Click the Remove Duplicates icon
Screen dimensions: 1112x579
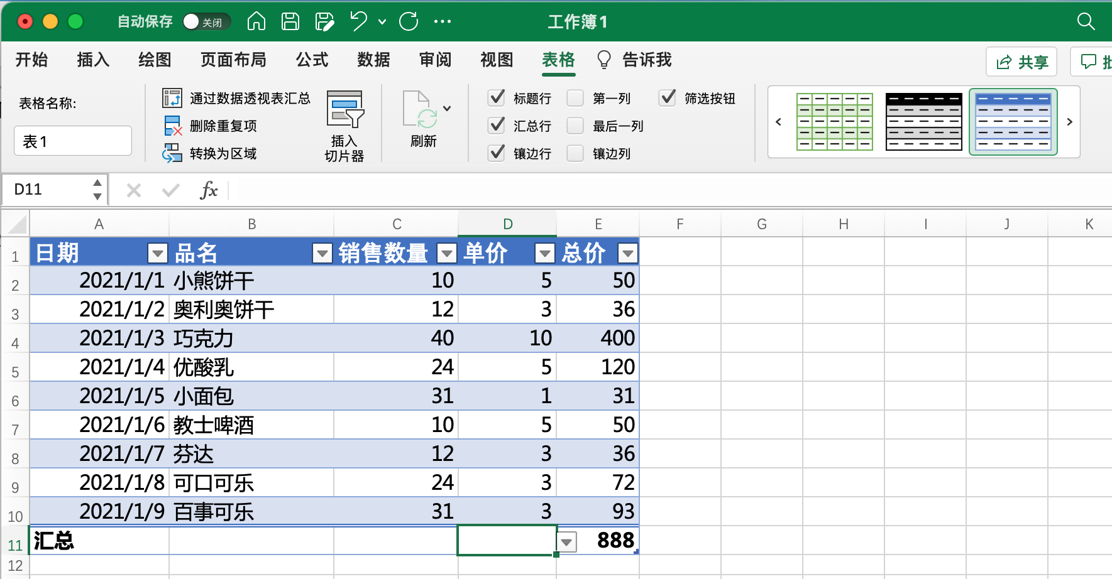172,126
